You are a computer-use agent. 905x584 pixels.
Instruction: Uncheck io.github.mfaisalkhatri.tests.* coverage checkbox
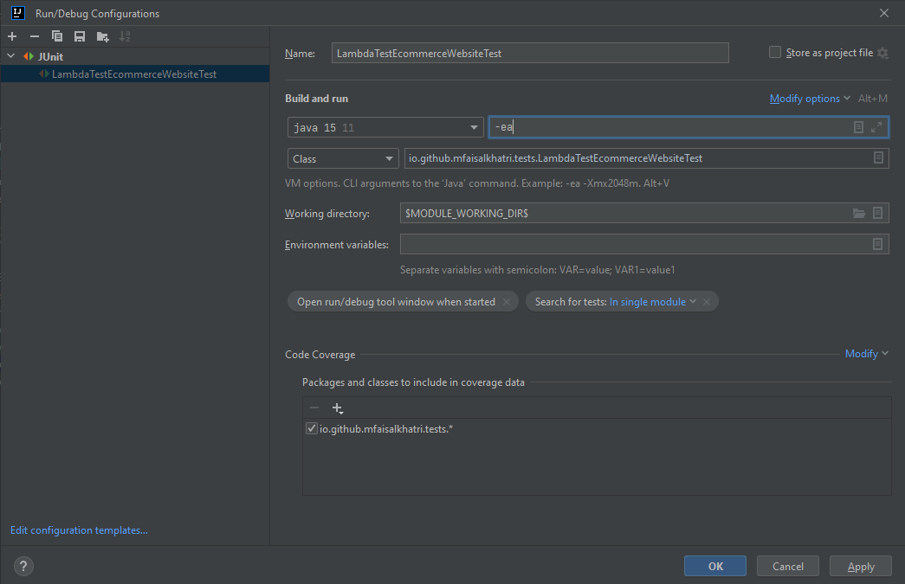(312, 429)
